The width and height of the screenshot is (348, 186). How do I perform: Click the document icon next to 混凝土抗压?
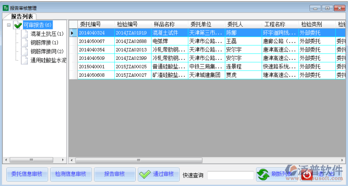[24, 34]
